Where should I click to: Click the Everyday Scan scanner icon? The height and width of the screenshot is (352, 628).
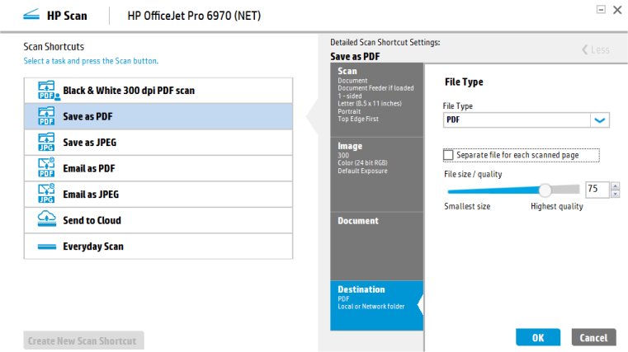point(46,246)
